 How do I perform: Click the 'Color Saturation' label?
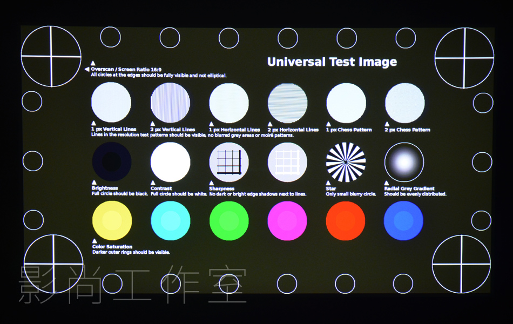[112, 247]
